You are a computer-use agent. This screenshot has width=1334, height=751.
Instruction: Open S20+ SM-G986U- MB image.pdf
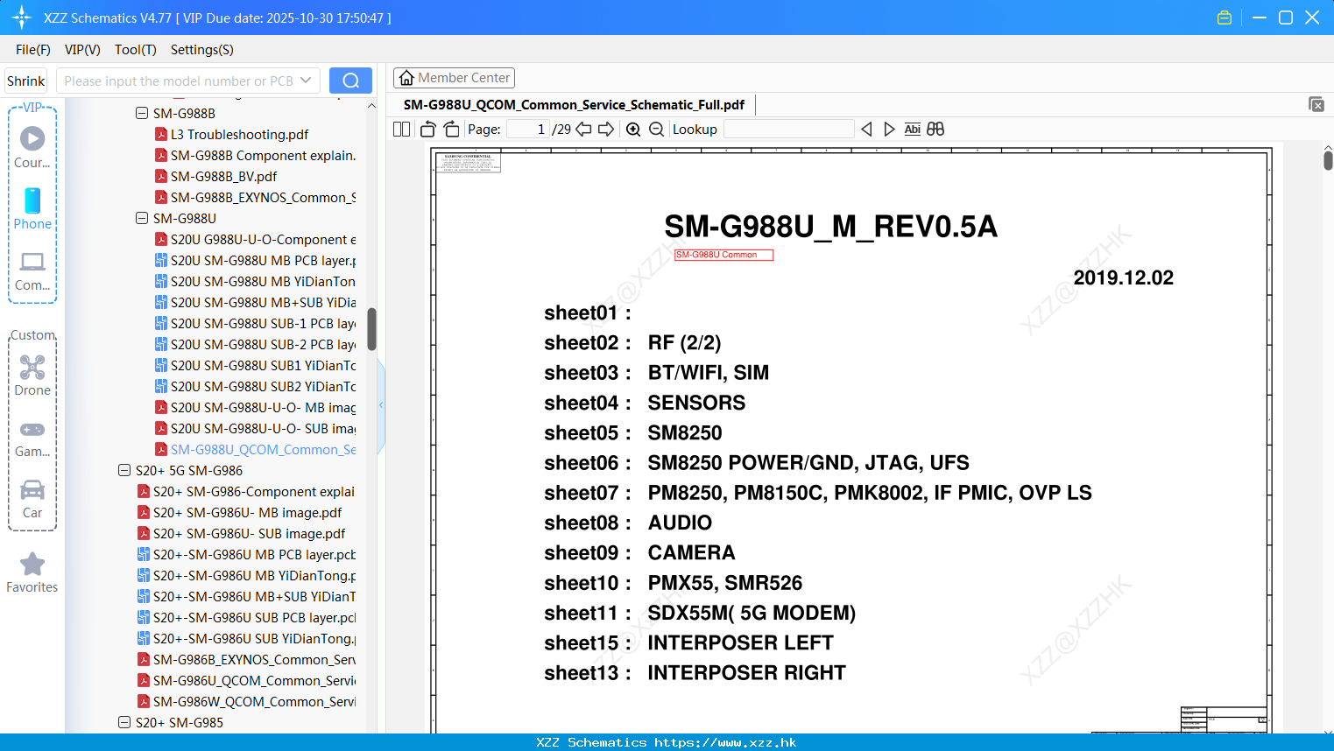click(239, 512)
